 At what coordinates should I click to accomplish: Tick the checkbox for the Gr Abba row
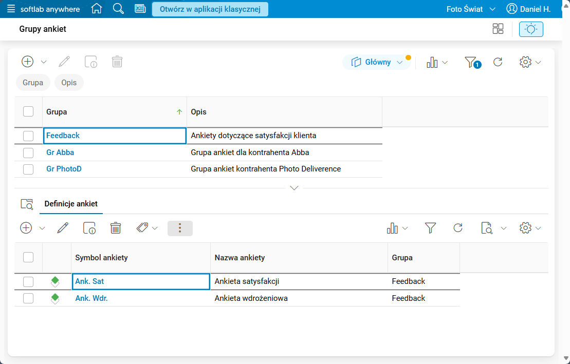(28, 152)
